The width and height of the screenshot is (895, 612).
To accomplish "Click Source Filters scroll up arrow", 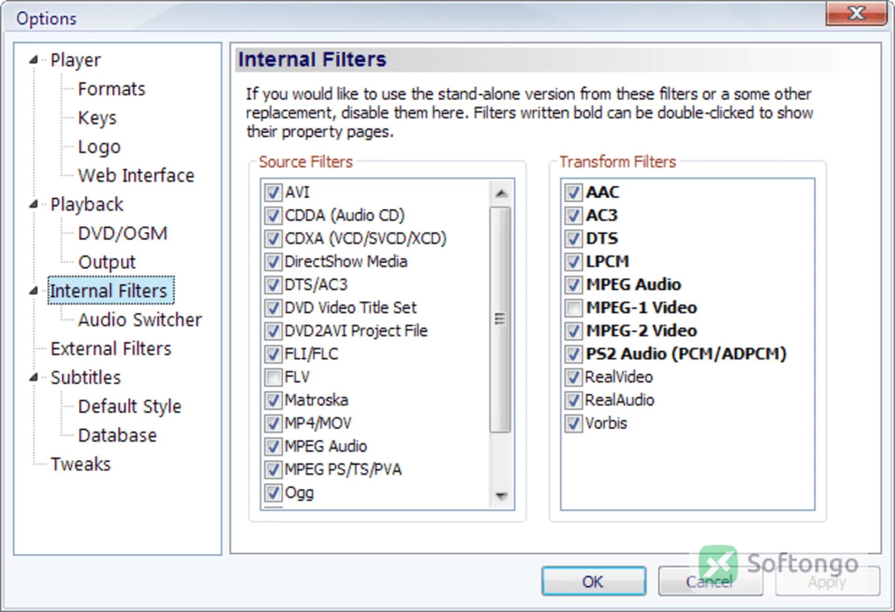I will tap(501, 193).
